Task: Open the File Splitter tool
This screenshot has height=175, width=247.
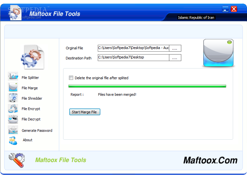Action: pyautogui.click(x=30, y=78)
